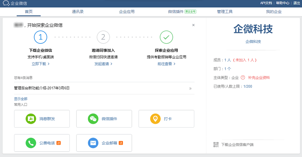Click the large 企微科技 company logo

coord(253,29)
